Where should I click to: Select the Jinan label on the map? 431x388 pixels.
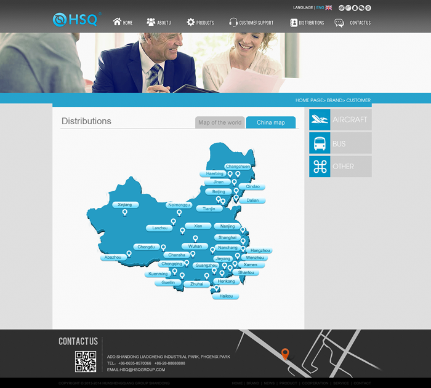[x=218, y=182]
